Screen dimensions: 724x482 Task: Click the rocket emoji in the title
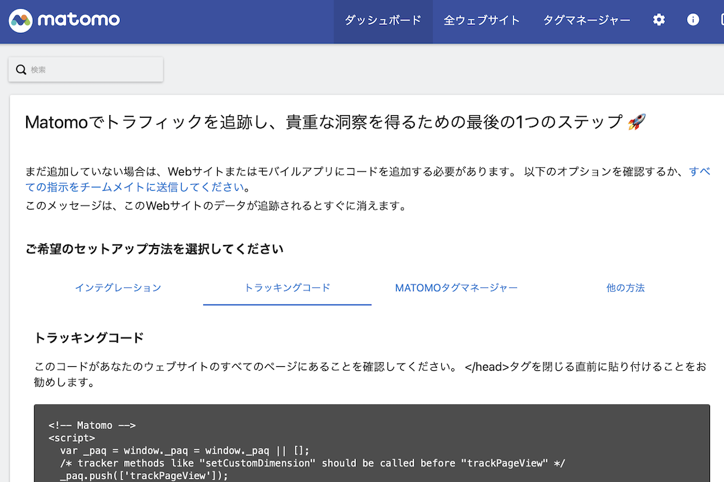pos(637,123)
